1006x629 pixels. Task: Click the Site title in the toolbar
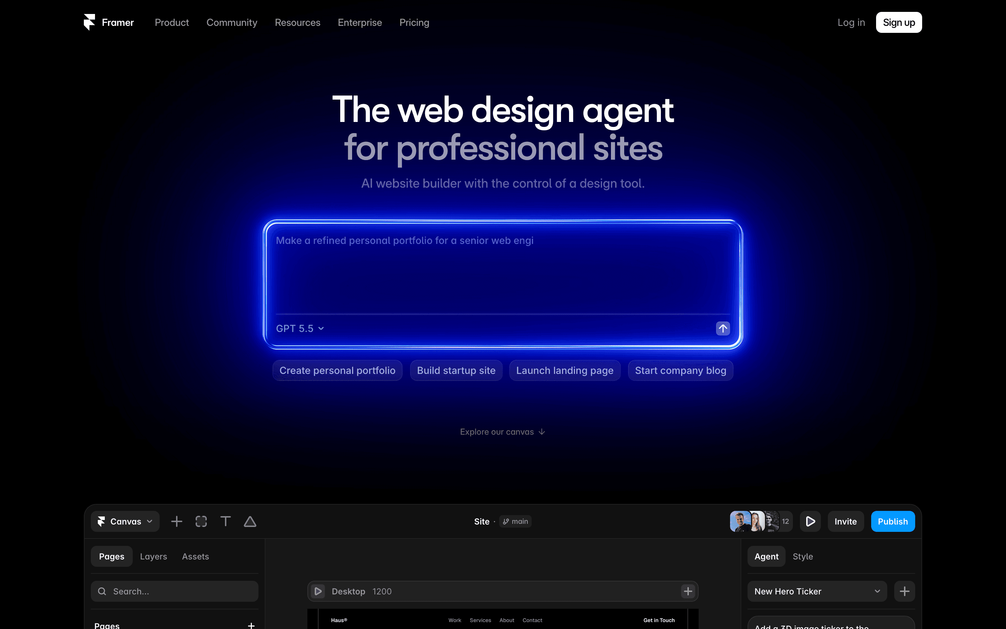click(x=482, y=521)
